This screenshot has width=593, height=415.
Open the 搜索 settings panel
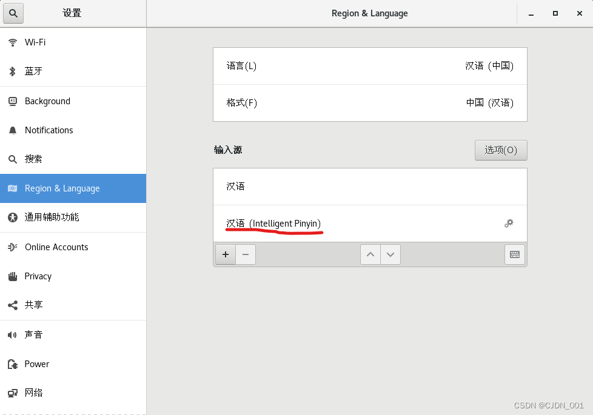click(73, 159)
